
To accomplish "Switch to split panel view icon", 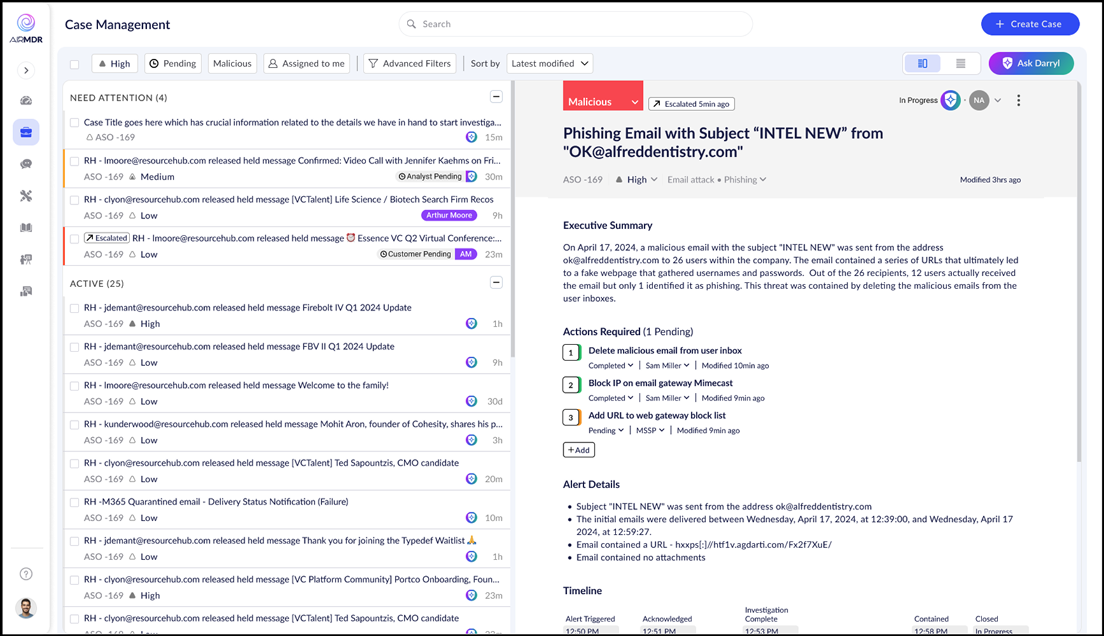I will [922, 63].
